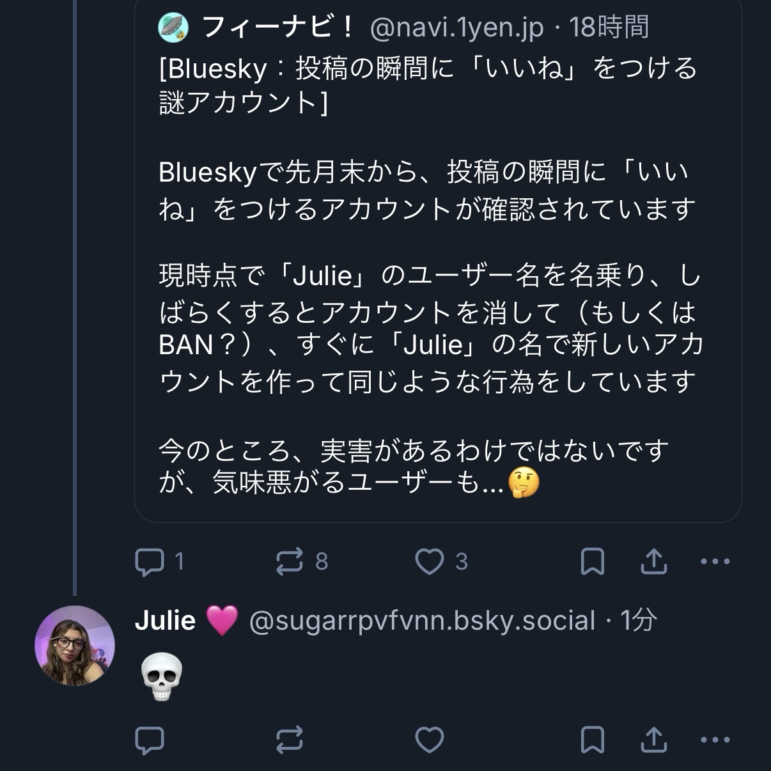Like the post with 3 likes
The width and height of the screenshot is (771, 771).
[430, 562]
